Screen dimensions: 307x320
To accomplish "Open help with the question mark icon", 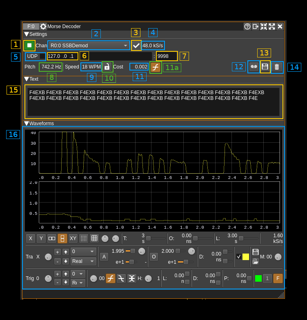I will tap(247, 26).
